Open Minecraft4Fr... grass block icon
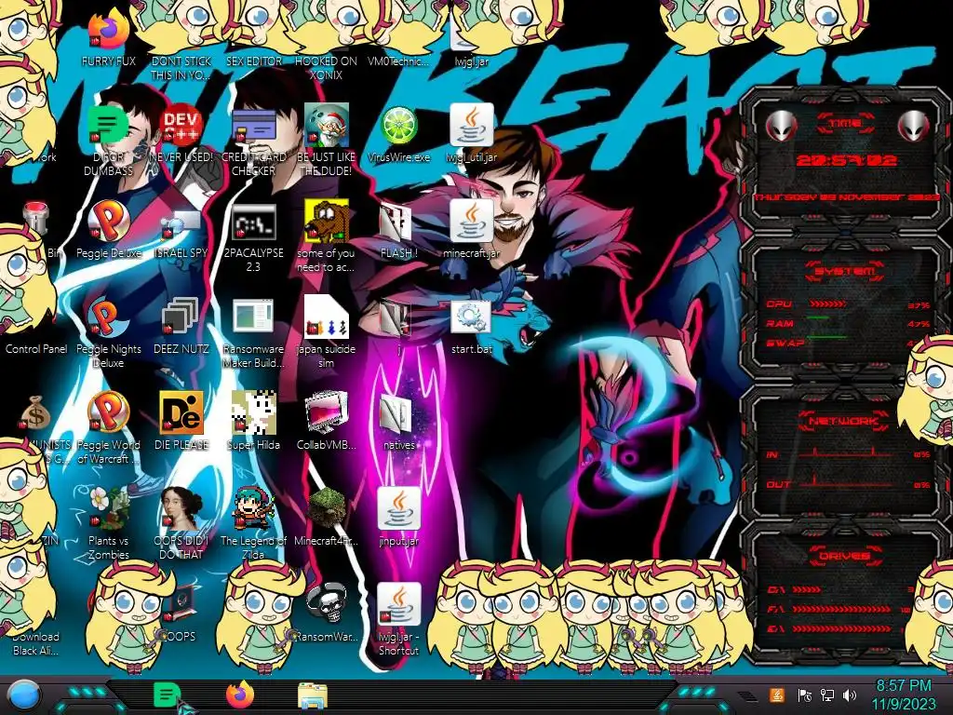This screenshot has width=953, height=715. [327, 509]
